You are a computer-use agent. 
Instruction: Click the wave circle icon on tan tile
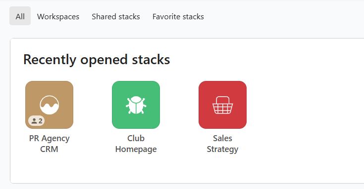49,105
